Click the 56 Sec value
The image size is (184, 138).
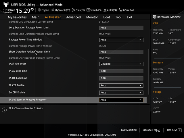[102, 46]
